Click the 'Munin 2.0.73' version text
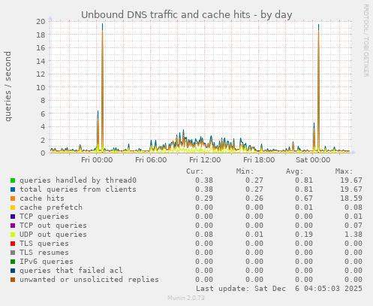Image resolution: width=373 pixels, height=306 pixels. point(186,298)
